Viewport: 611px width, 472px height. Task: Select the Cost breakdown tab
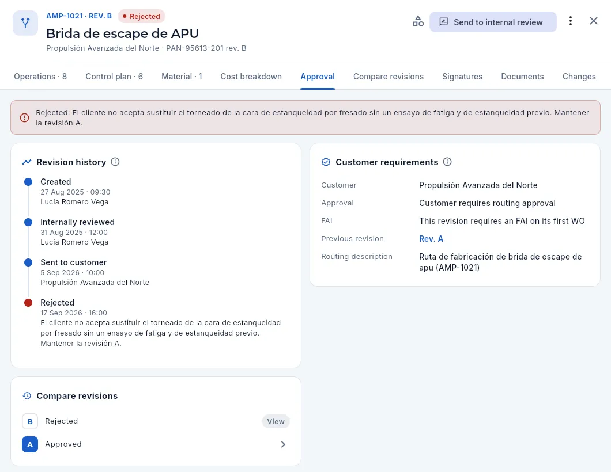(251, 77)
